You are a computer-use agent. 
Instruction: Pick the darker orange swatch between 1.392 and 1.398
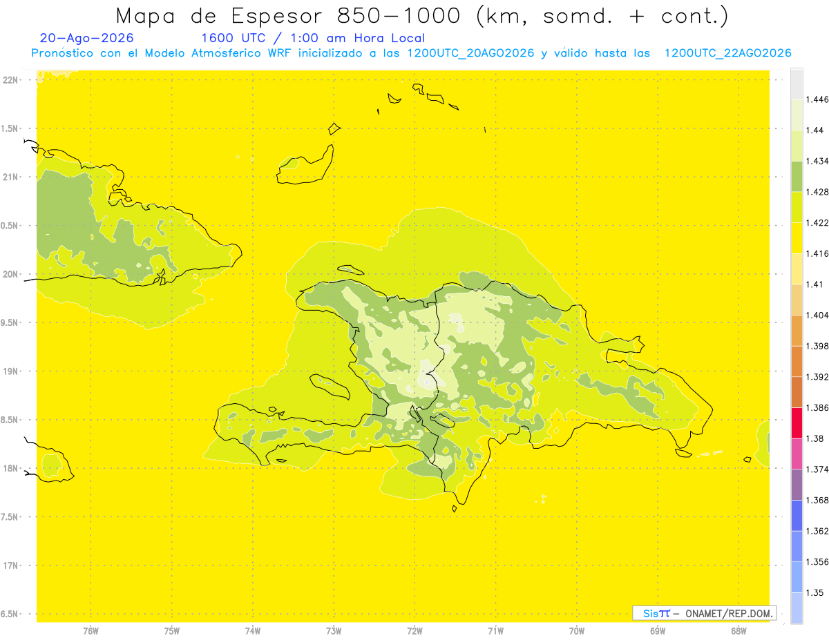(797, 361)
